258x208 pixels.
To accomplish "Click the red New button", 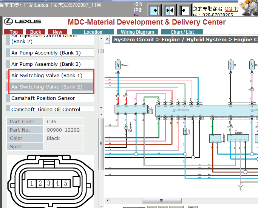I will point(57,32).
